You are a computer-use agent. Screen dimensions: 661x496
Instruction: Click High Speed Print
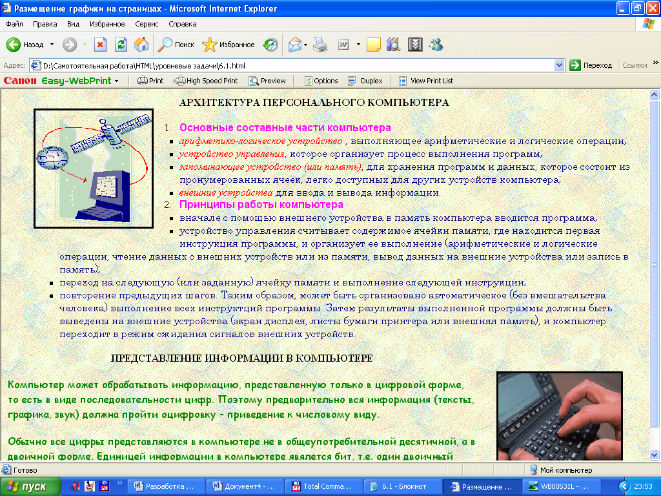207,81
